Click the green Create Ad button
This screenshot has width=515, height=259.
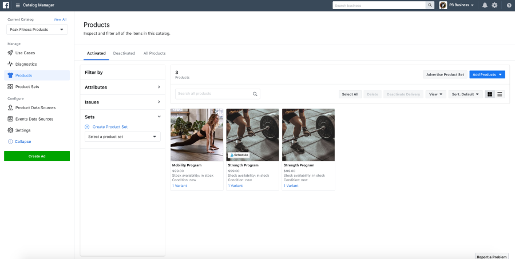(x=37, y=156)
